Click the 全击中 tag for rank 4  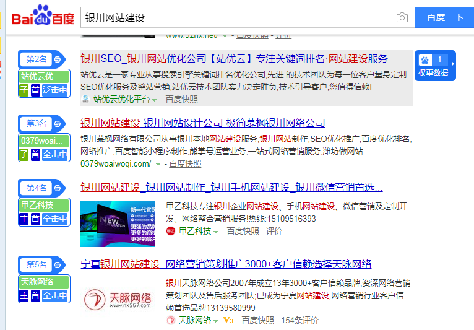54,219
